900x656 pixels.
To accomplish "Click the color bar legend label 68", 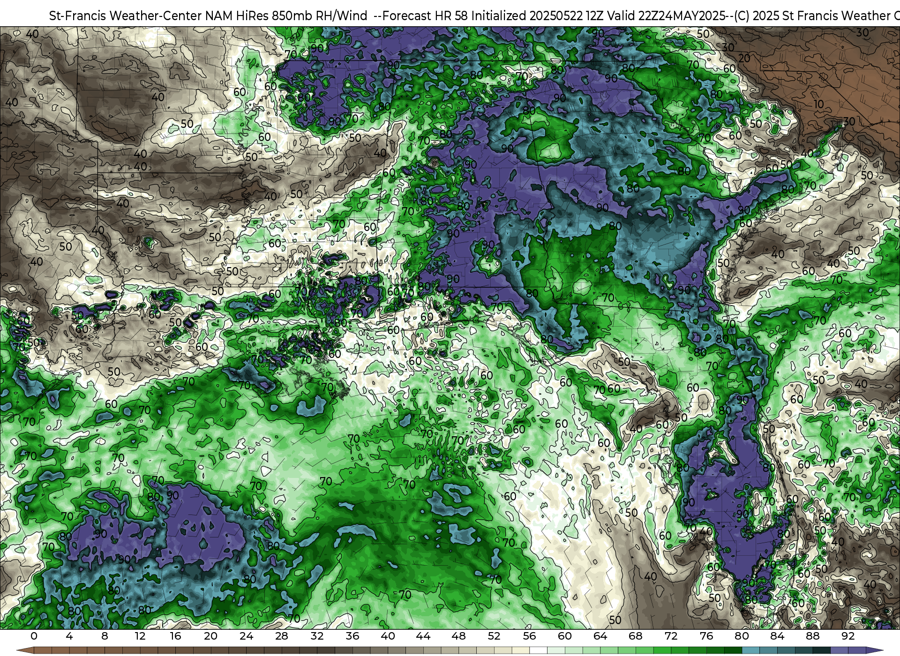I will [x=636, y=636].
